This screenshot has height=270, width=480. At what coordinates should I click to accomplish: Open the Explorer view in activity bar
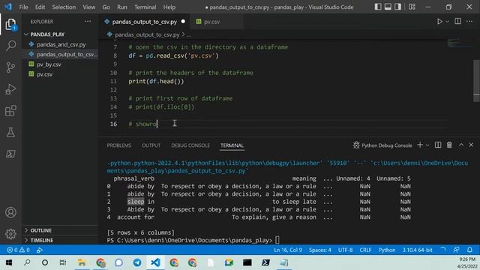10,25
